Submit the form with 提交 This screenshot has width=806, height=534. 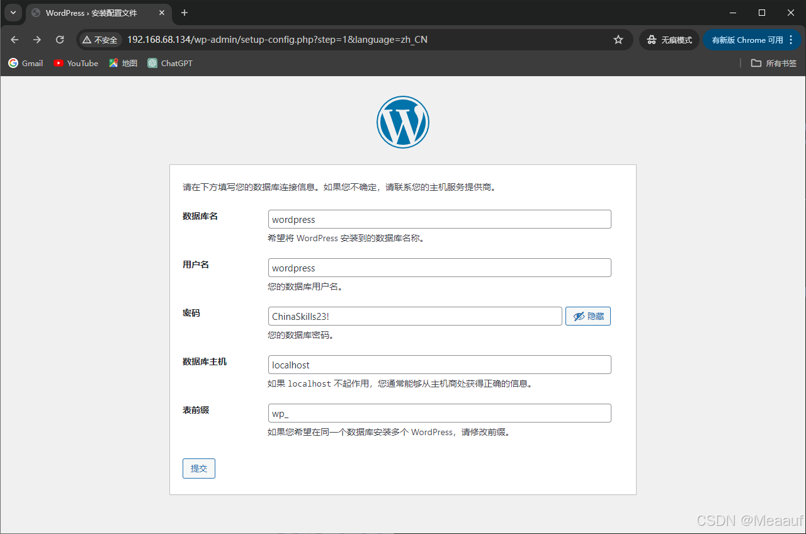(x=199, y=469)
